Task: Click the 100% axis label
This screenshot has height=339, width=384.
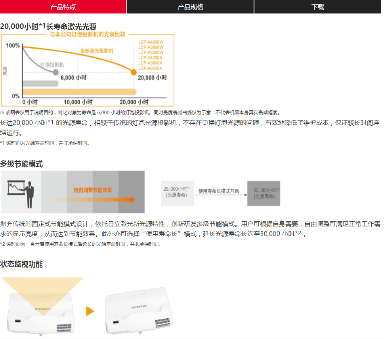Action: (x=13, y=46)
